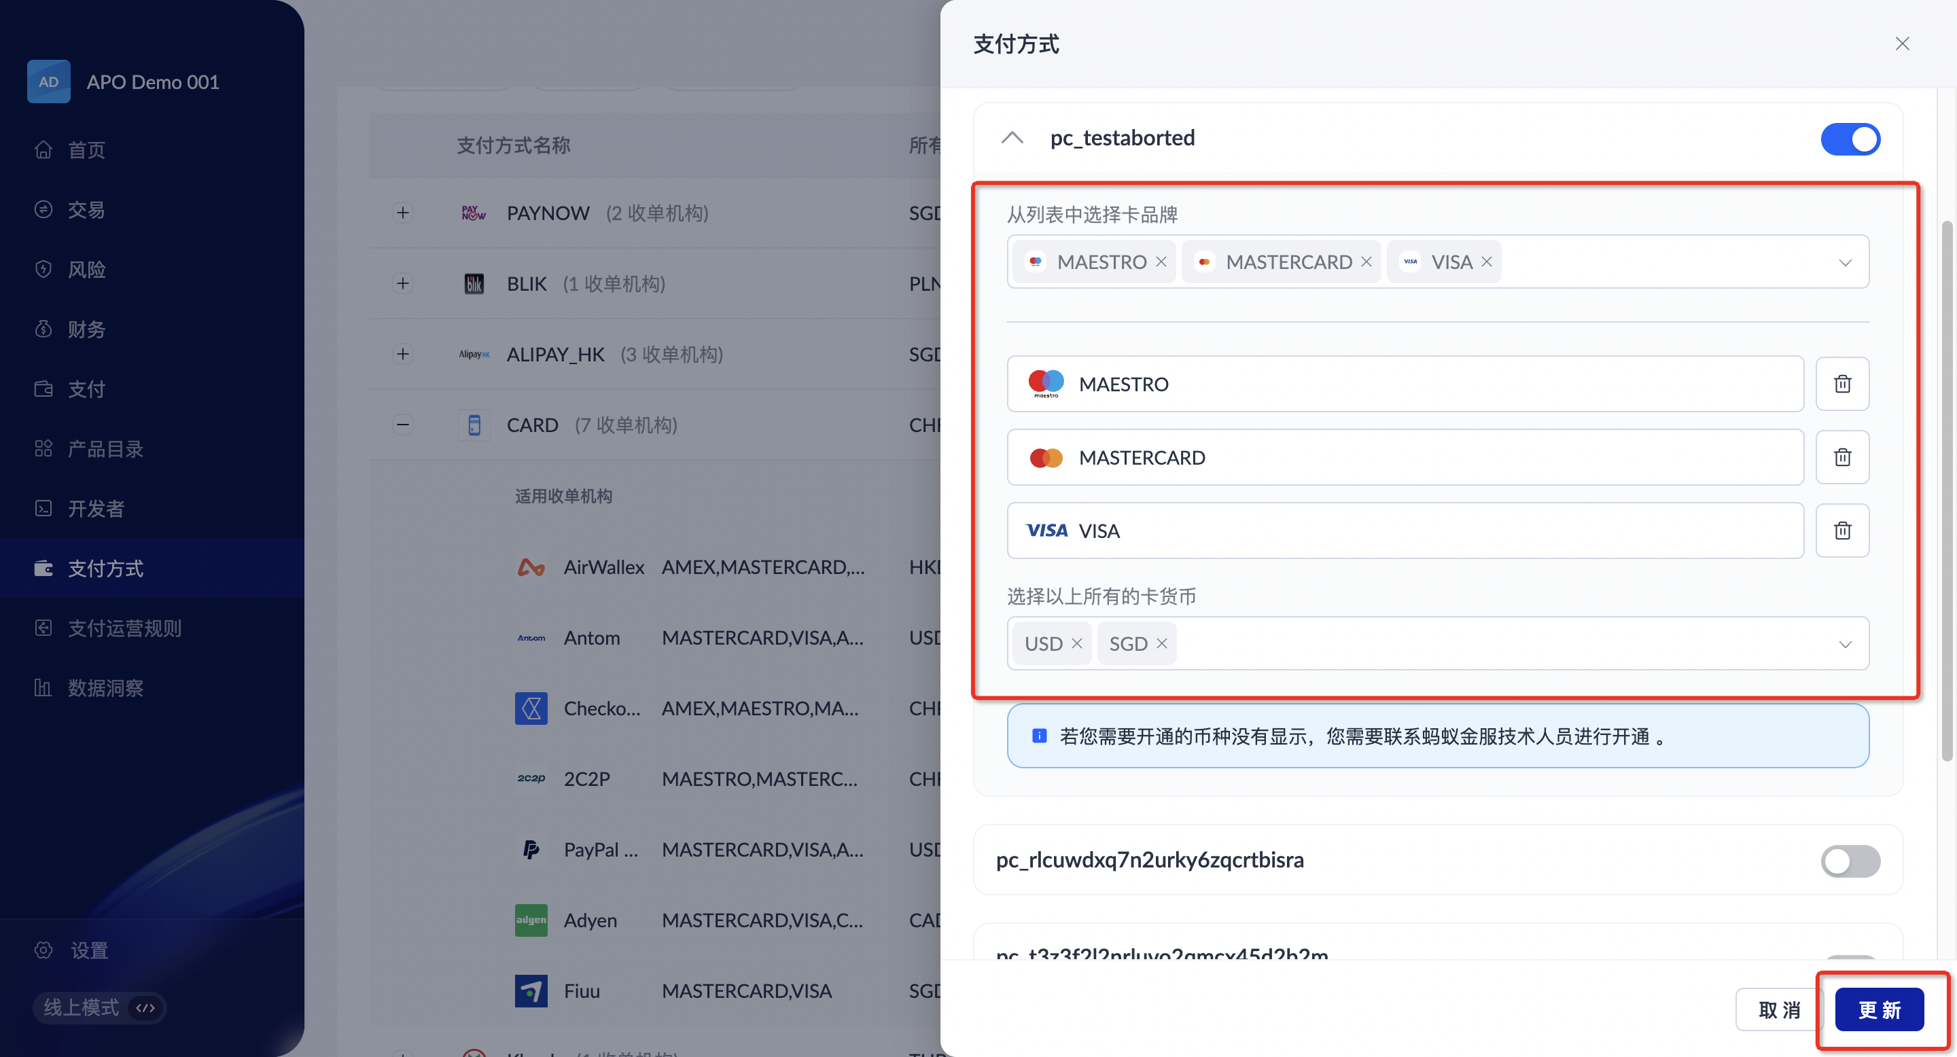Click the 线上模式 mode switch
Screen dimensions: 1957x1057
point(99,1007)
